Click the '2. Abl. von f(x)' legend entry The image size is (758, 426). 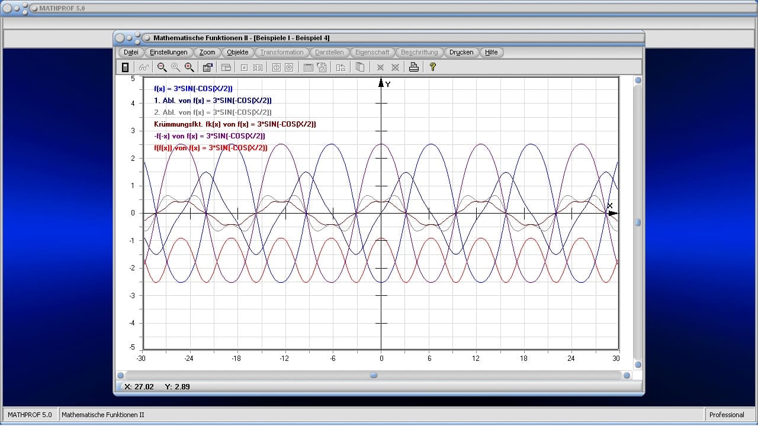point(213,112)
